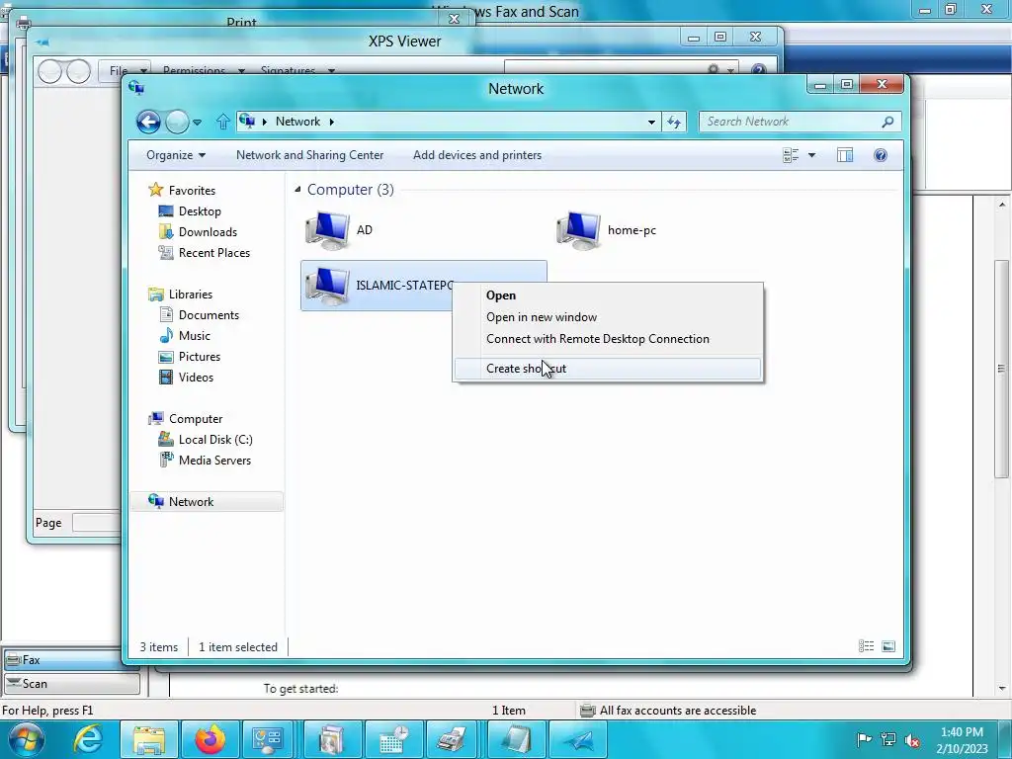The height and width of the screenshot is (759, 1012).
Task: Click the clock showing 1:40 PM
Action: click(x=962, y=740)
